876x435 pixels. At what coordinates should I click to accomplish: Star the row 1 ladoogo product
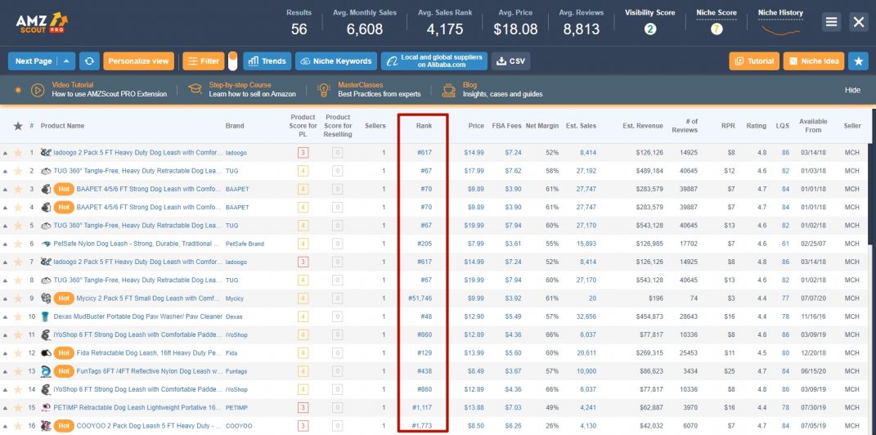[18, 152]
